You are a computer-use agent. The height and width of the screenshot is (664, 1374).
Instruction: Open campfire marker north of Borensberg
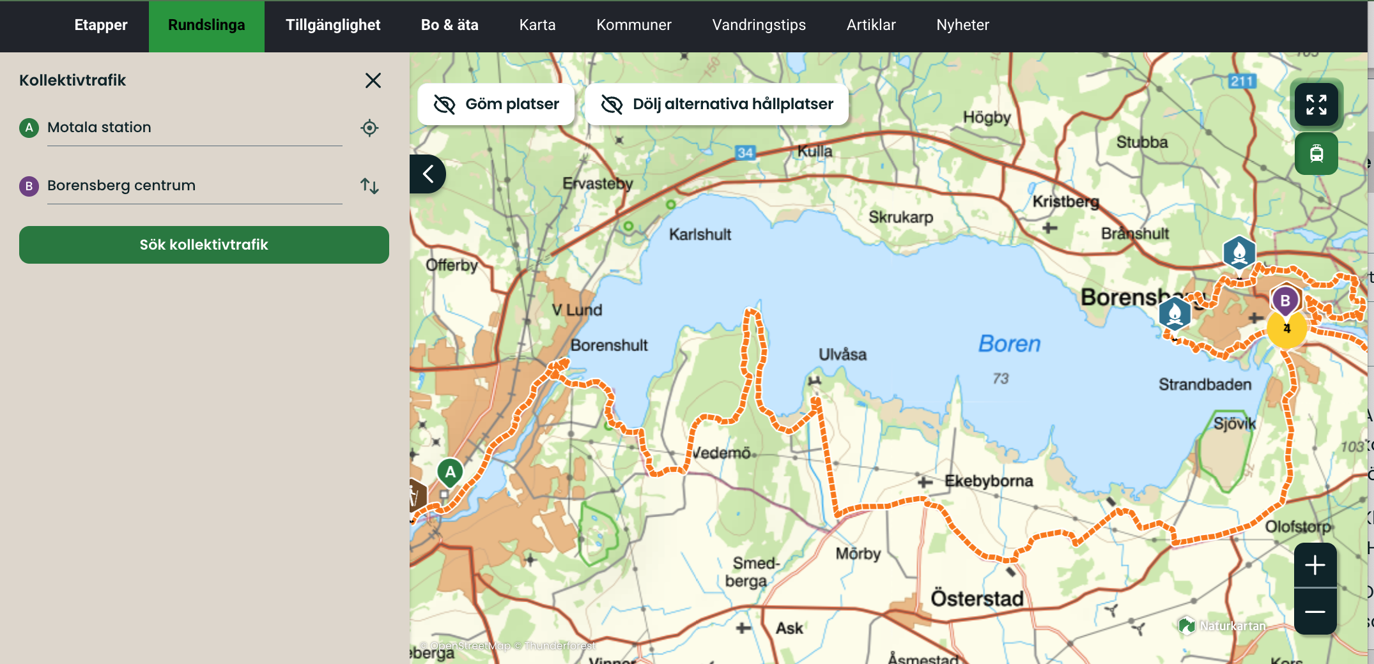click(x=1239, y=253)
